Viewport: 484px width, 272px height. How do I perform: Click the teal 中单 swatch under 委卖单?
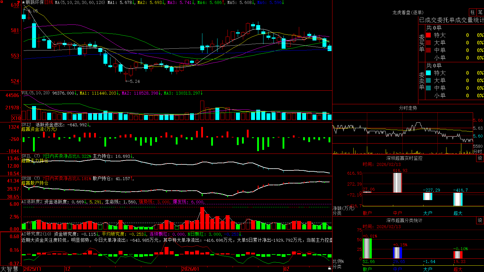click(428, 88)
